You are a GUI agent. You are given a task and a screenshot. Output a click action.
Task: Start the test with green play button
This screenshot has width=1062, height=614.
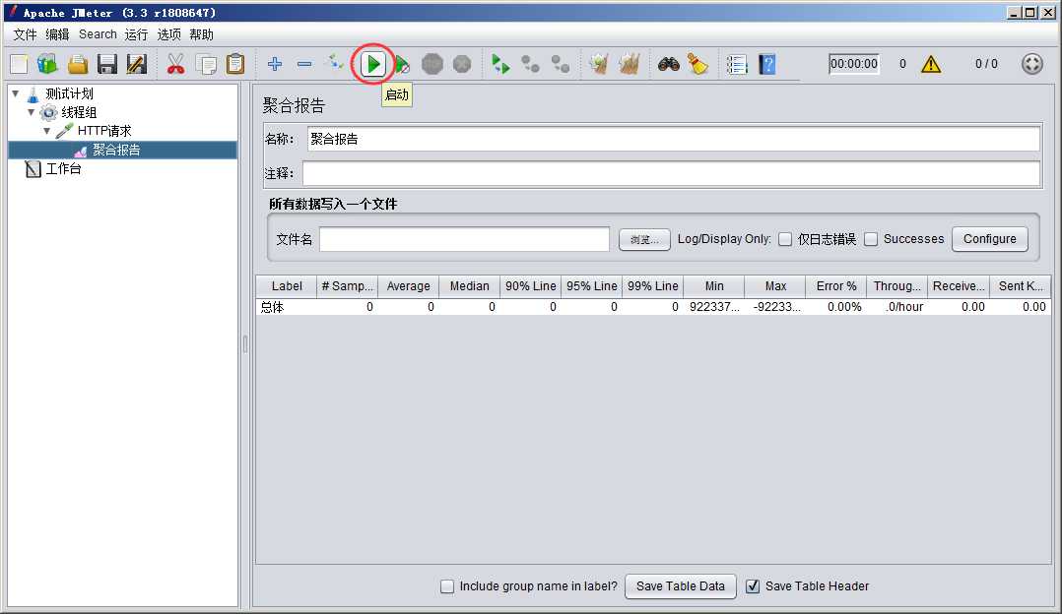click(x=372, y=64)
